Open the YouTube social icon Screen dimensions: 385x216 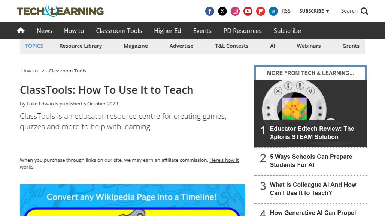point(248,11)
